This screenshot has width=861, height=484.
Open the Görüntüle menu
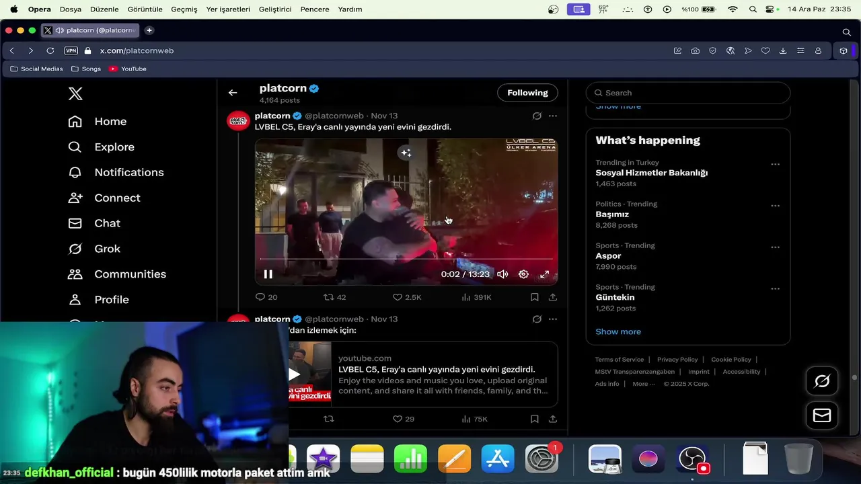145,9
